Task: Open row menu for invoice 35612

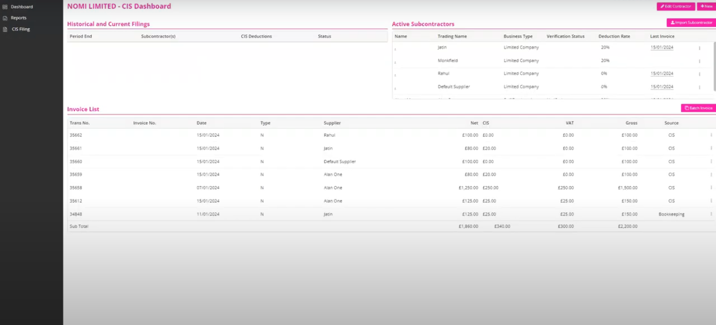Action: [711, 201]
